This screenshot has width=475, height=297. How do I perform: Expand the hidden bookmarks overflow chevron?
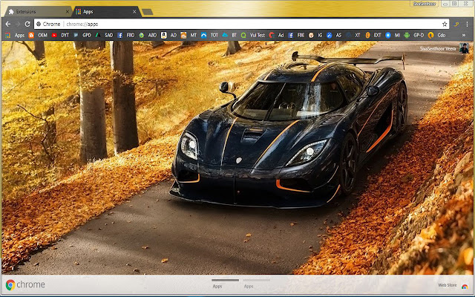tap(464, 35)
